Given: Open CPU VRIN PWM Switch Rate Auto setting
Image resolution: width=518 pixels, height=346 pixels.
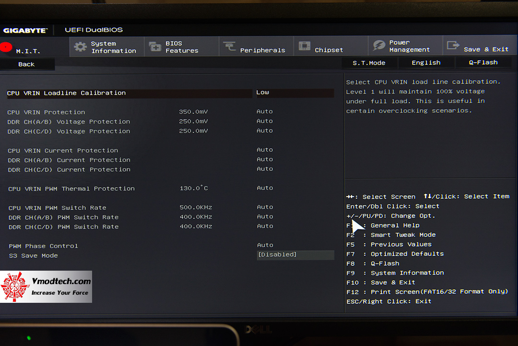Looking at the screenshot, I should (x=265, y=207).
